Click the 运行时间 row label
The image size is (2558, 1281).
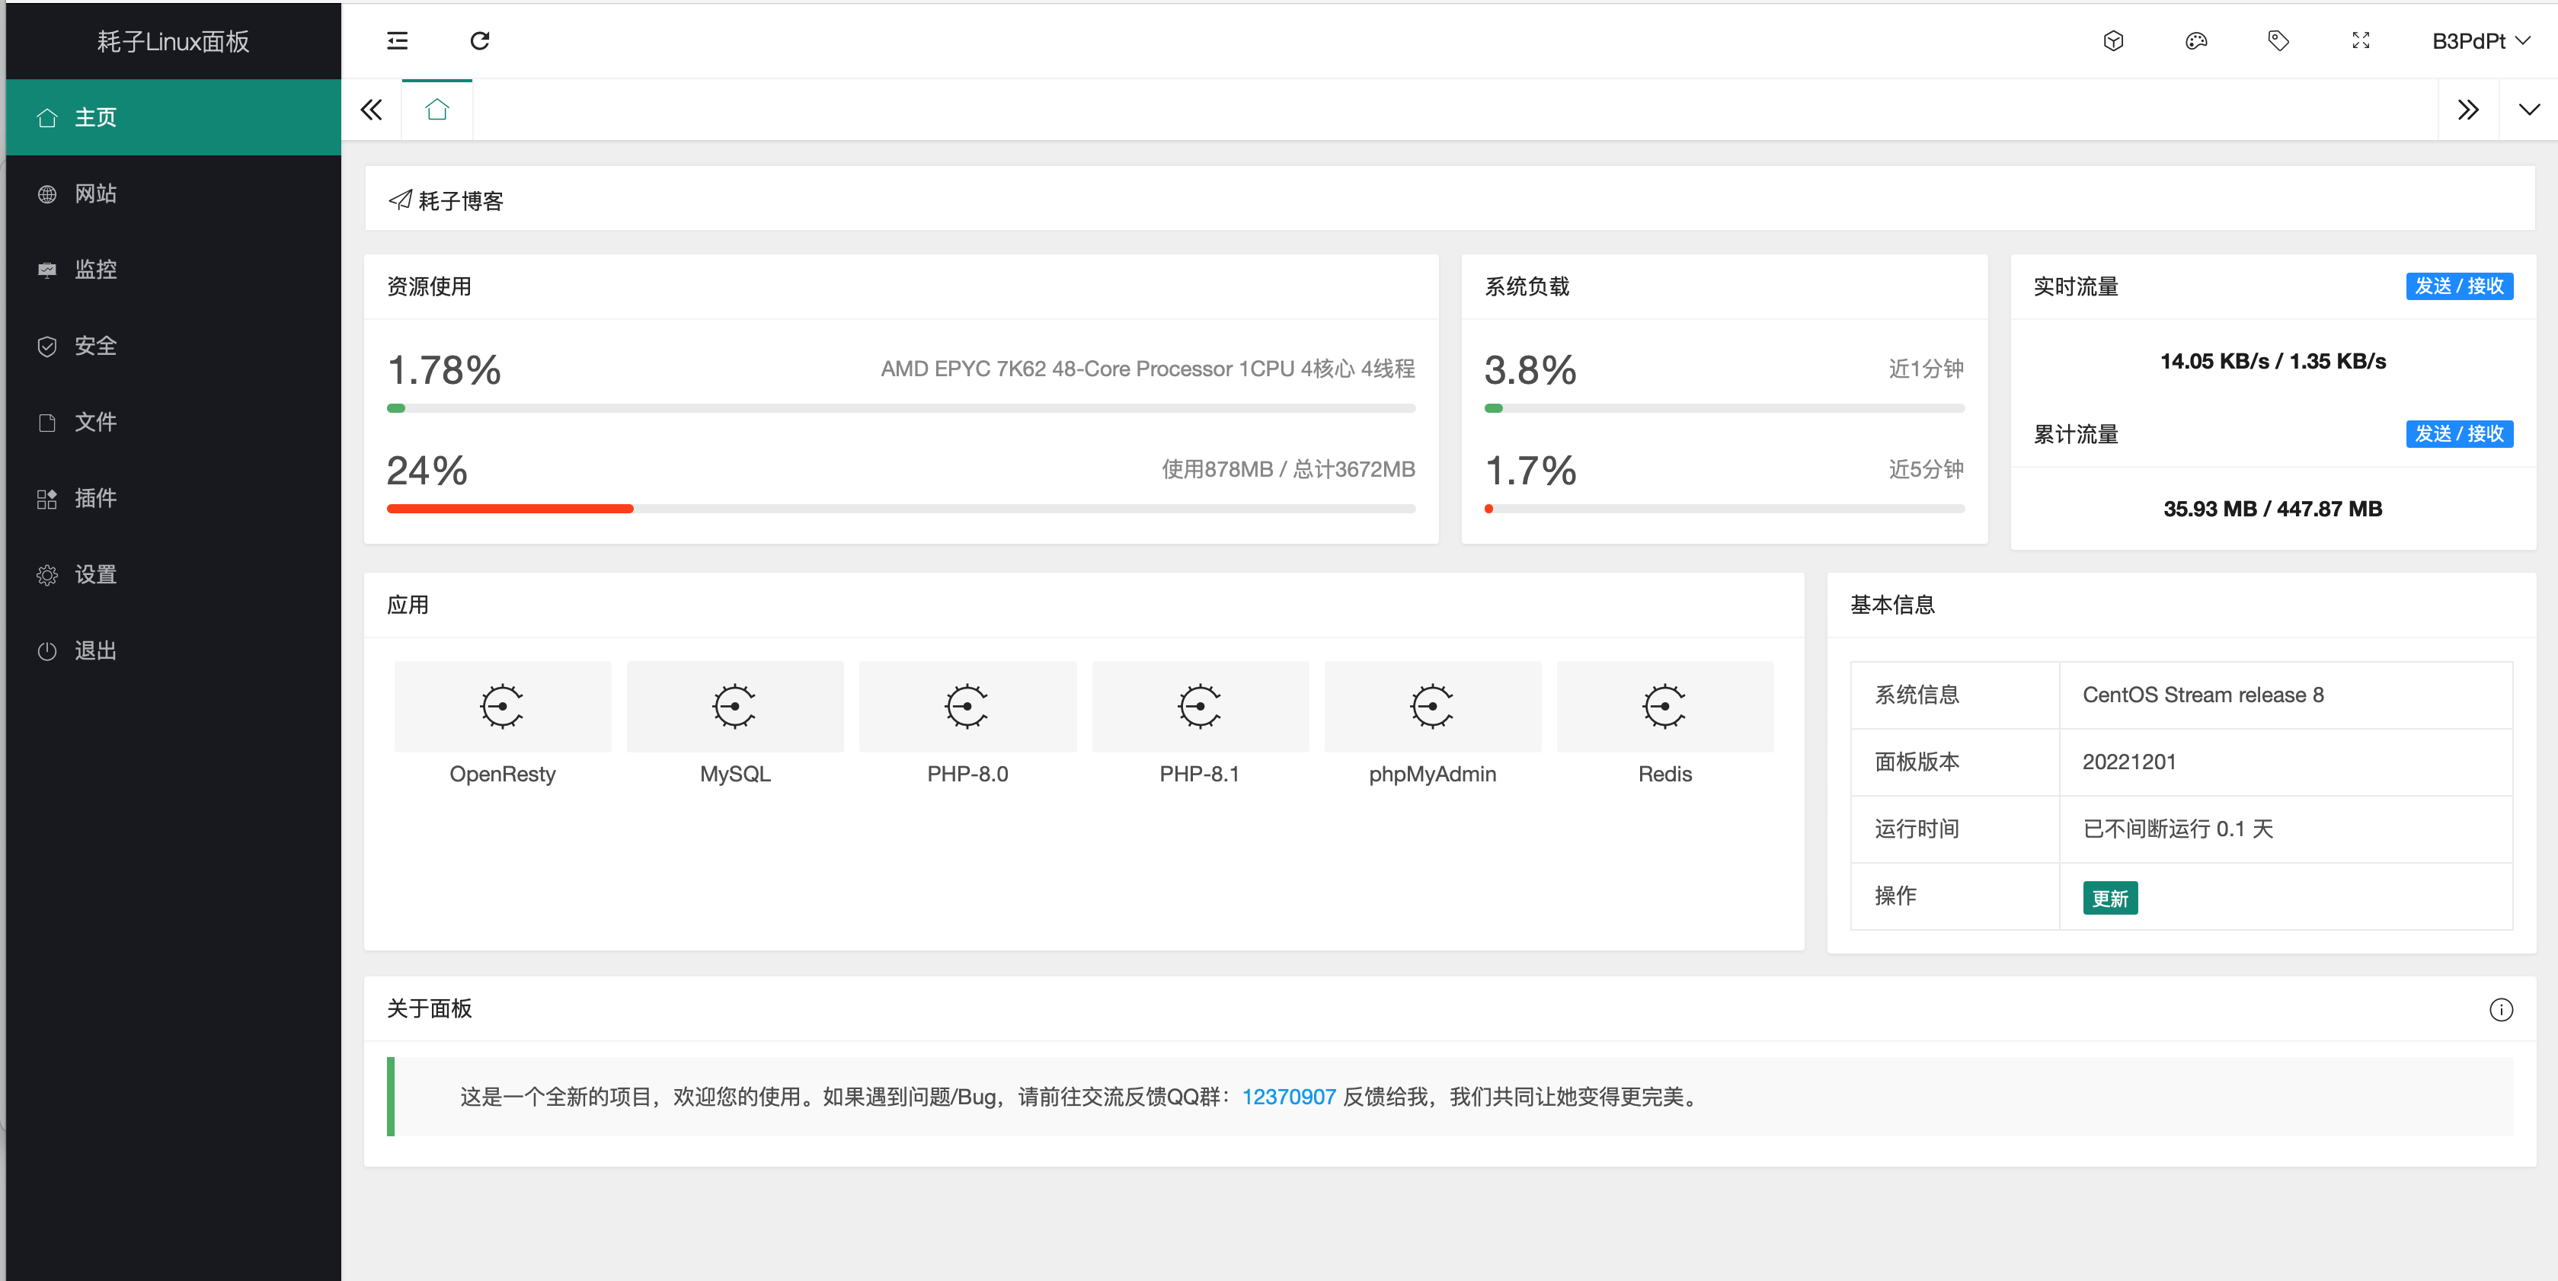click(1917, 829)
